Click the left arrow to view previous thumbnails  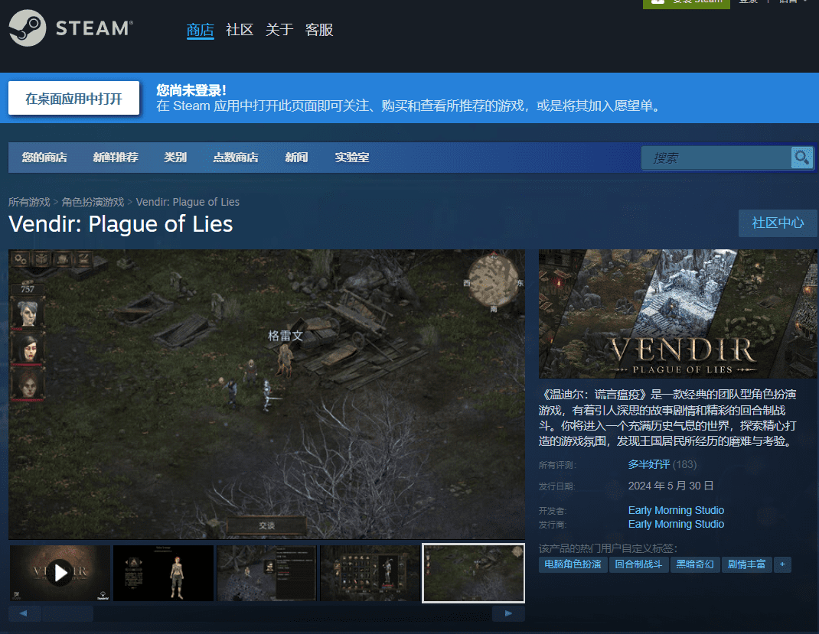point(24,613)
